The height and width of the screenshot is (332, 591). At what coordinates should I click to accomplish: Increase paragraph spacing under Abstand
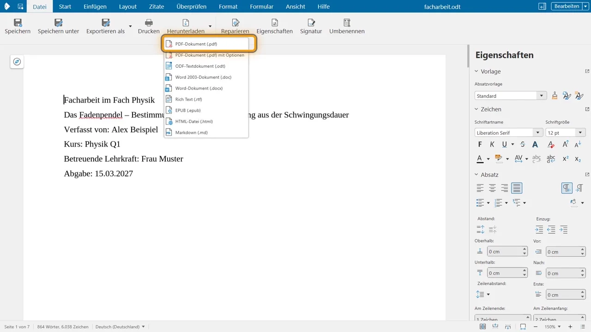coord(481,230)
